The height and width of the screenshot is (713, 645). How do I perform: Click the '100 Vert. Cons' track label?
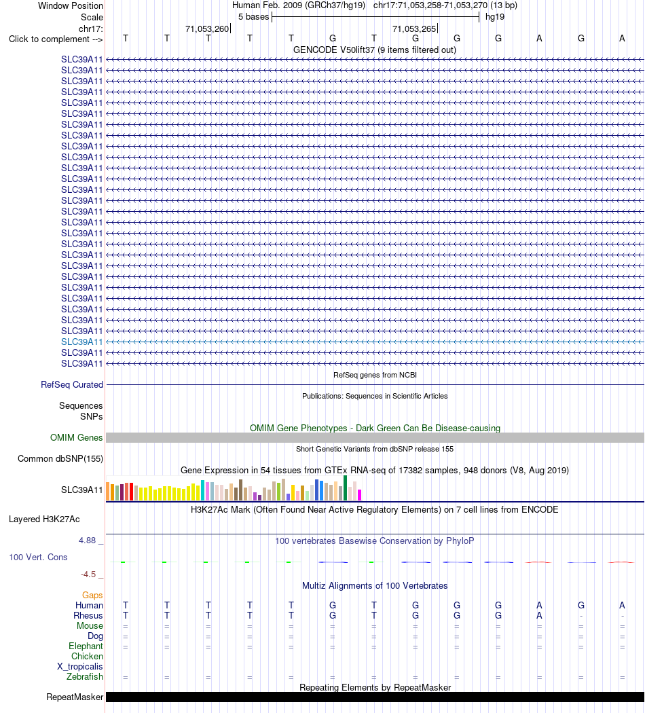pyautogui.click(x=38, y=557)
